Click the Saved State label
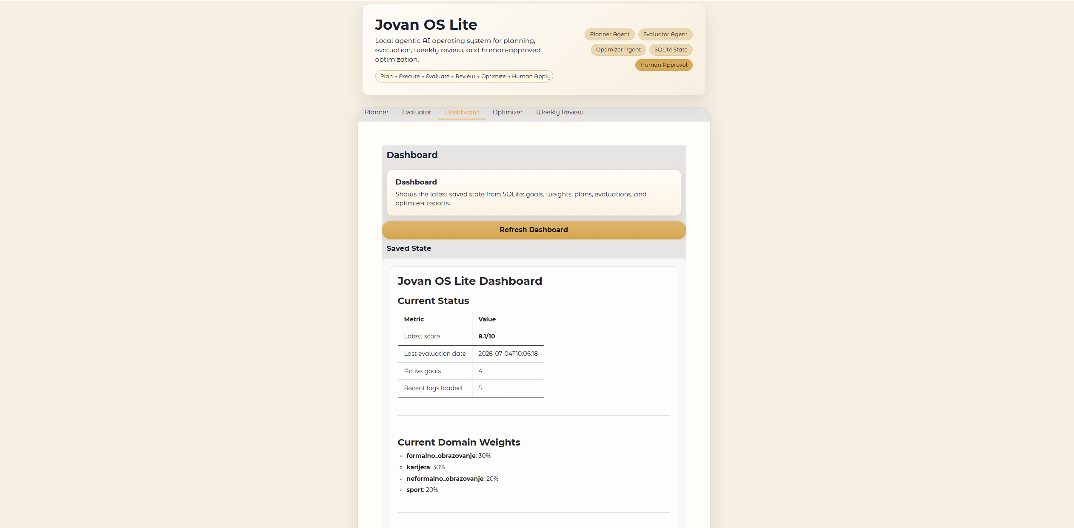The height and width of the screenshot is (528, 1074). click(x=408, y=248)
